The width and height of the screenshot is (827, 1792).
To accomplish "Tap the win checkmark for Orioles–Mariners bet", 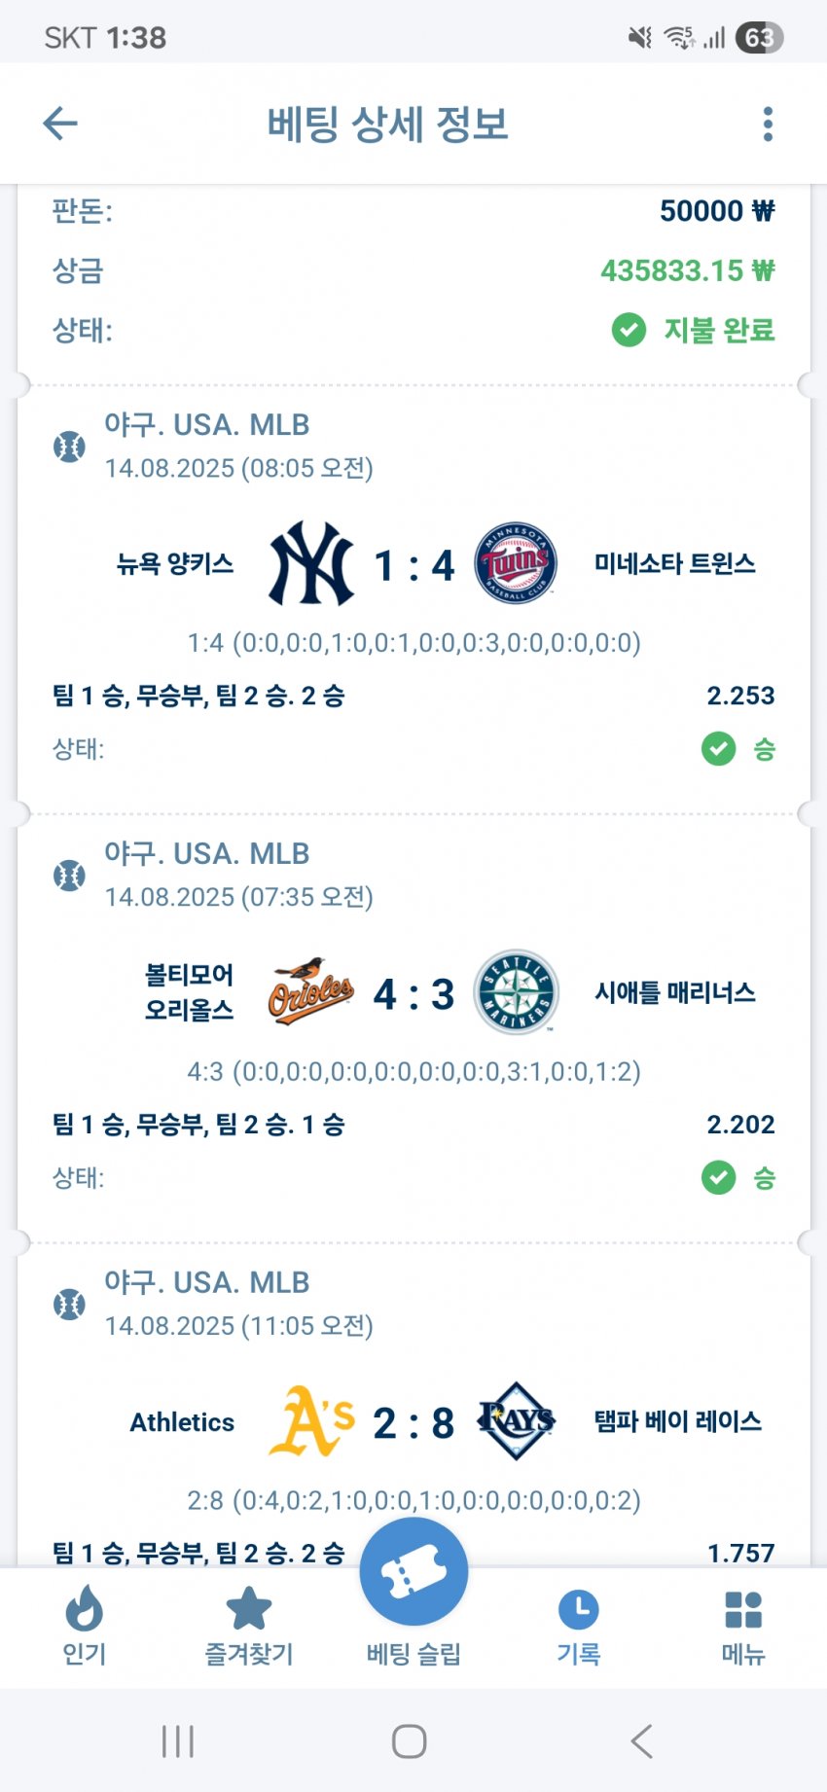I will (x=718, y=1178).
